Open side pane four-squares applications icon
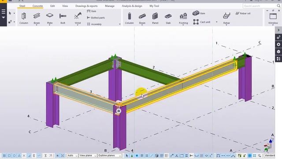282x159 pixels. (278, 59)
